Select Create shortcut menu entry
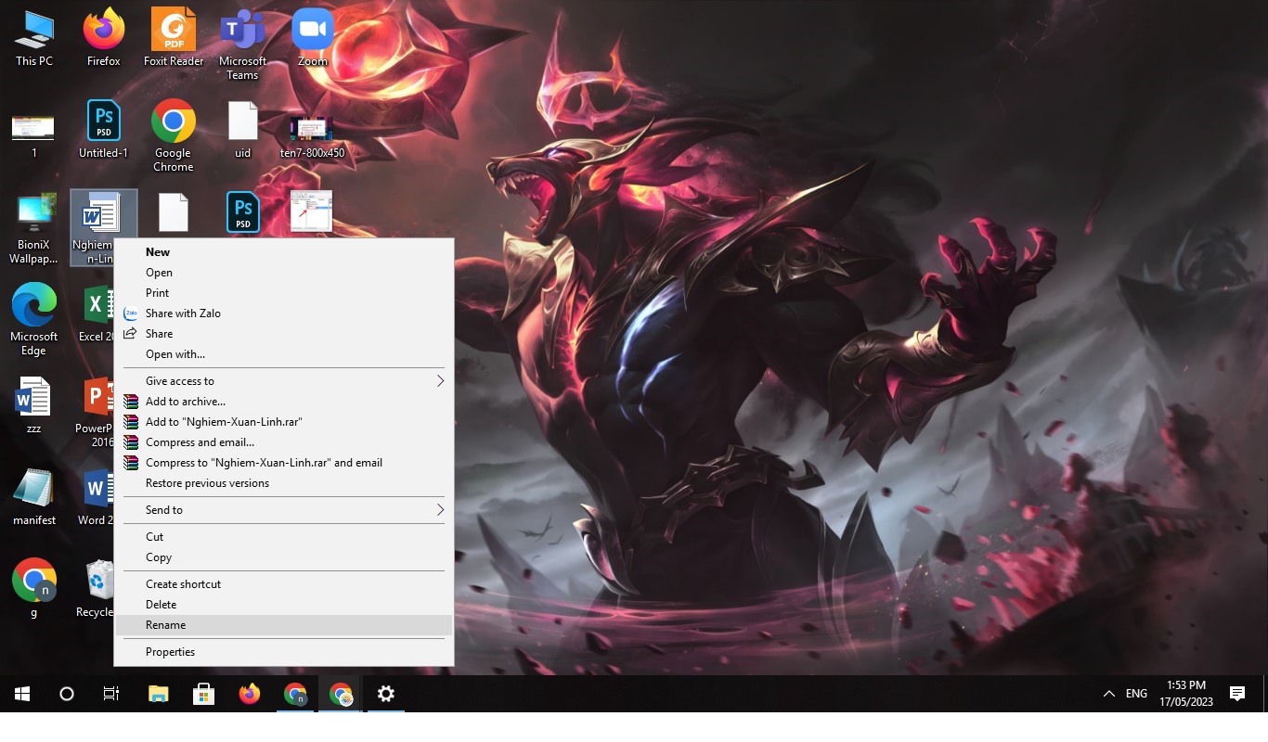Image resolution: width=1268 pixels, height=742 pixels. (284, 584)
